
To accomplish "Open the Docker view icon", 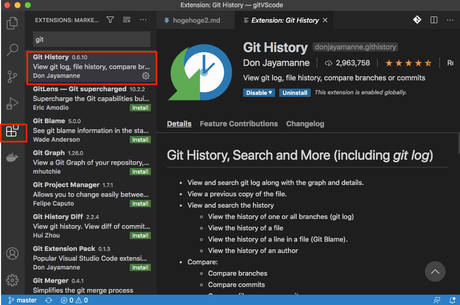I will coord(12,158).
